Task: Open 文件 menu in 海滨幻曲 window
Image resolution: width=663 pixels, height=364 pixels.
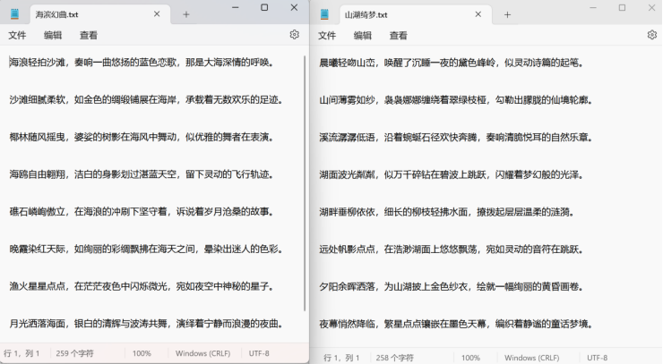Action: pos(17,36)
